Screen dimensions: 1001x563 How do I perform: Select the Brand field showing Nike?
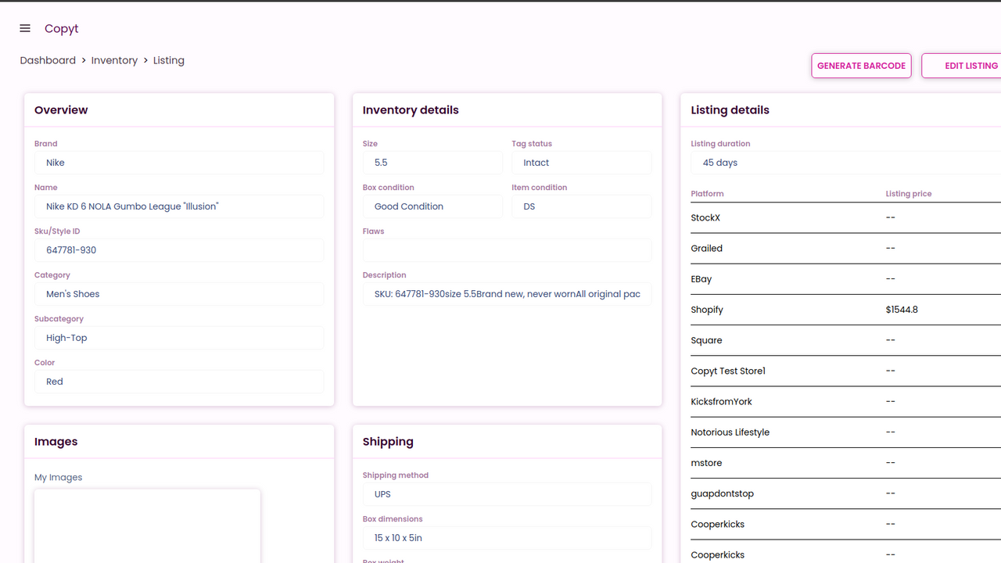pos(179,163)
